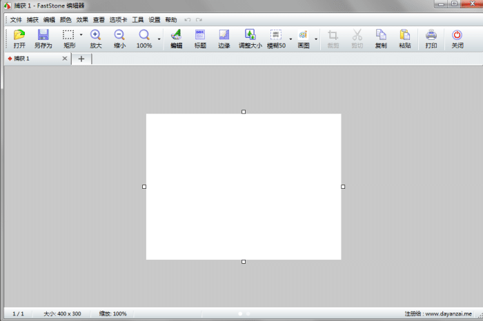Click the Edge (边缘) effect icon
The width and height of the screenshot is (483, 321).
(x=224, y=34)
